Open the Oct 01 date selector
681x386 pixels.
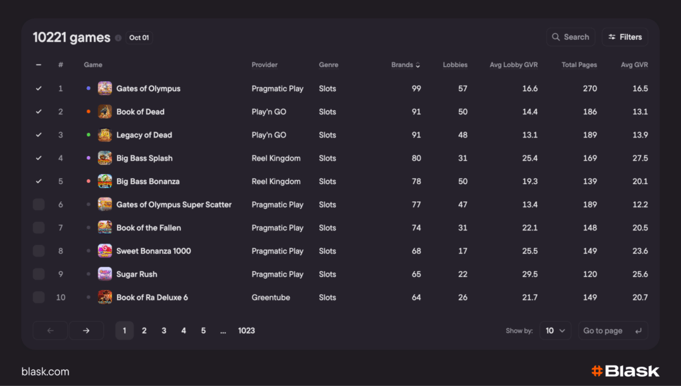click(139, 38)
